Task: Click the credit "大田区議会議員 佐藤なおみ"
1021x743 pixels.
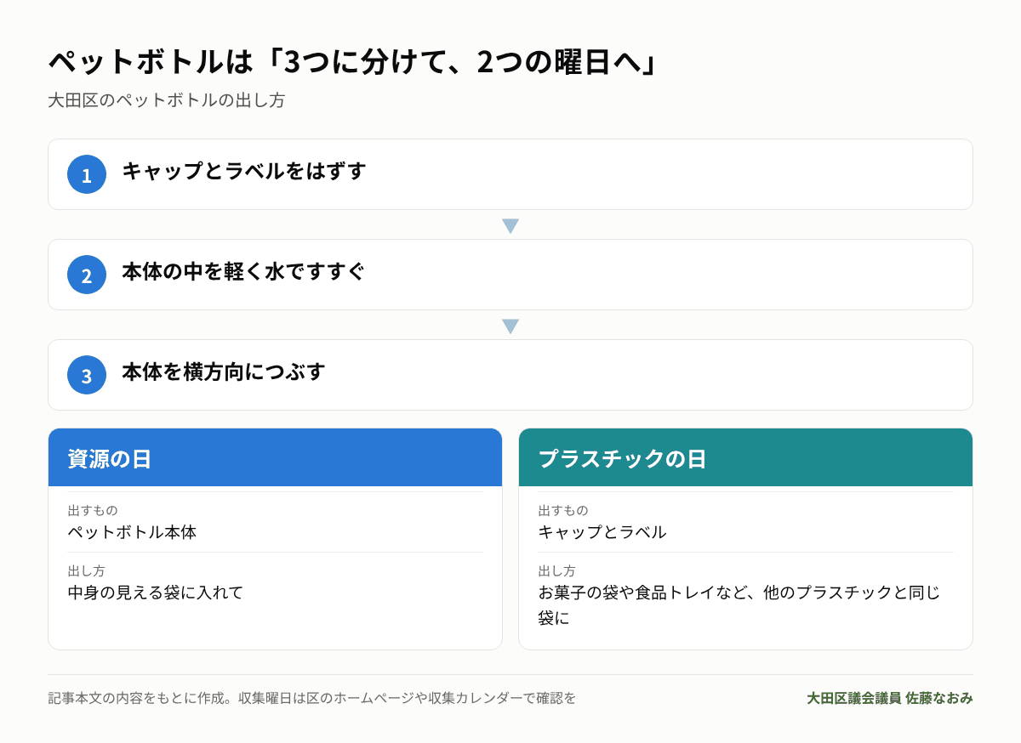Action: (x=890, y=698)
